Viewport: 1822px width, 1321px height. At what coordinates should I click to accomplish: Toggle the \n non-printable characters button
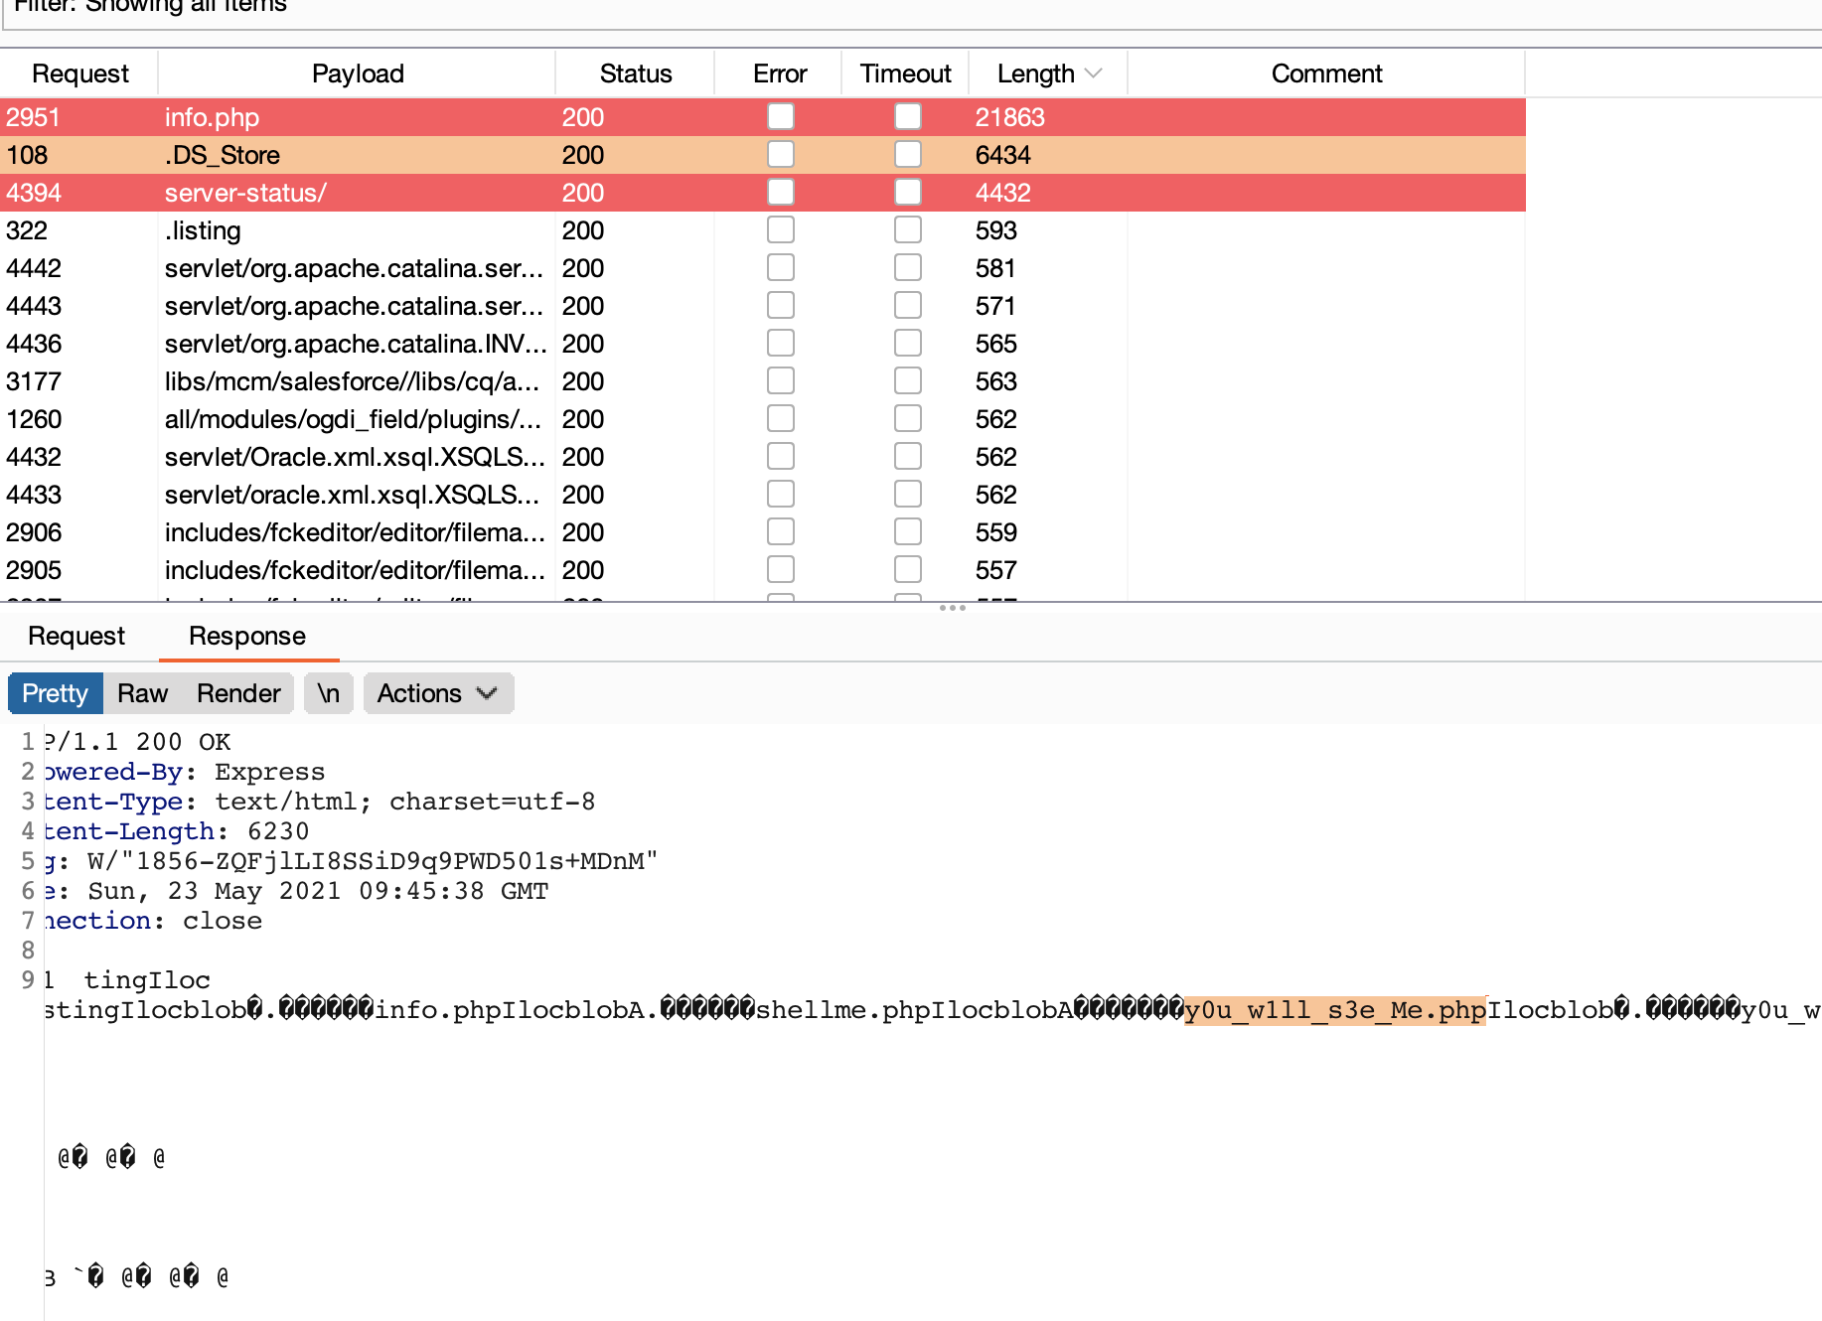(329, 693)
